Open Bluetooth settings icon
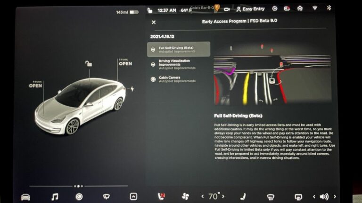The image size is (362, 203). coord(329,8)
